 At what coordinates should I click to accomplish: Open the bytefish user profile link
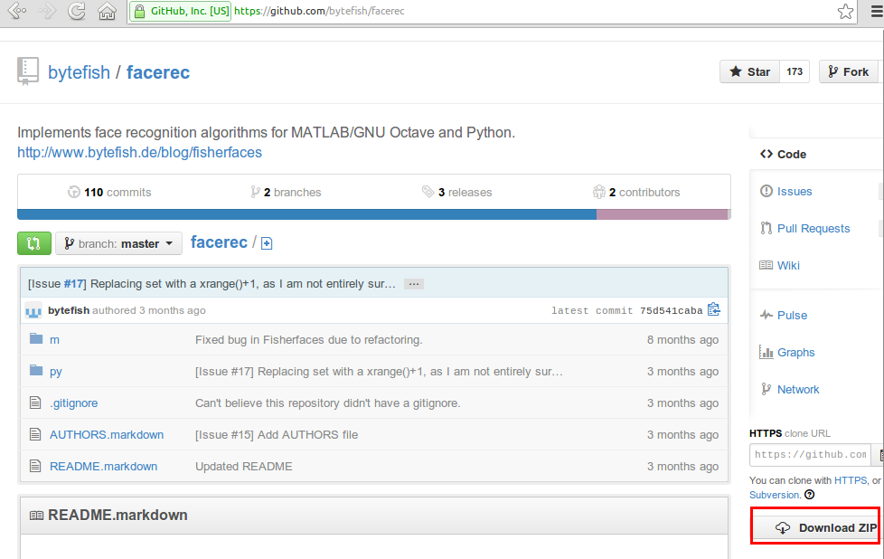(79, 72)
